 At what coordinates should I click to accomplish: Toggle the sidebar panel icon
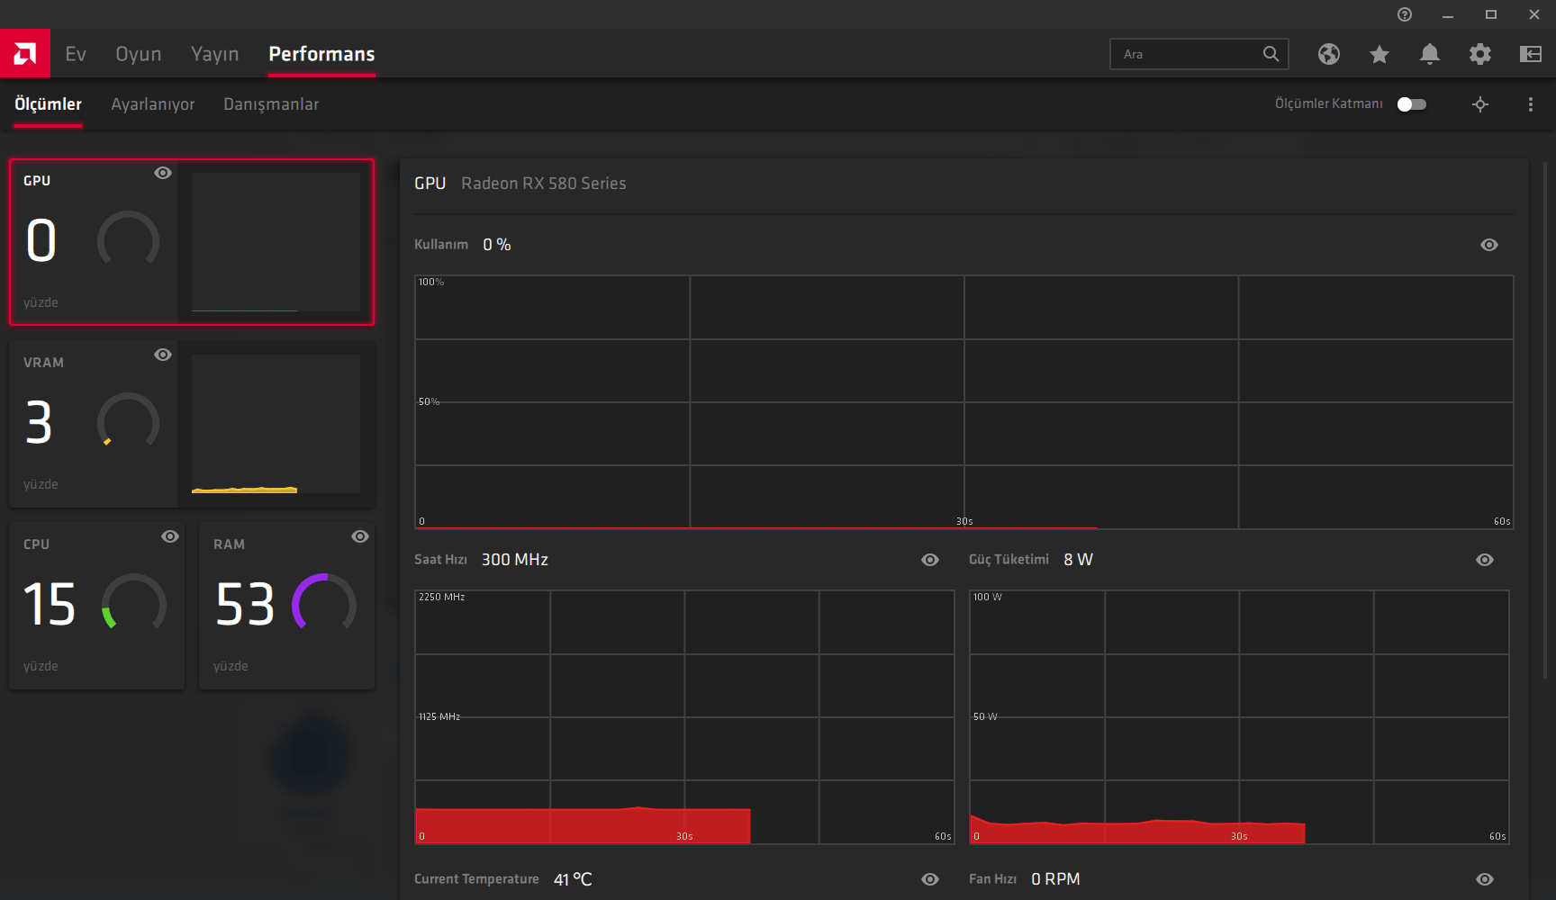pyautogui.click(x=1531, y=54)
